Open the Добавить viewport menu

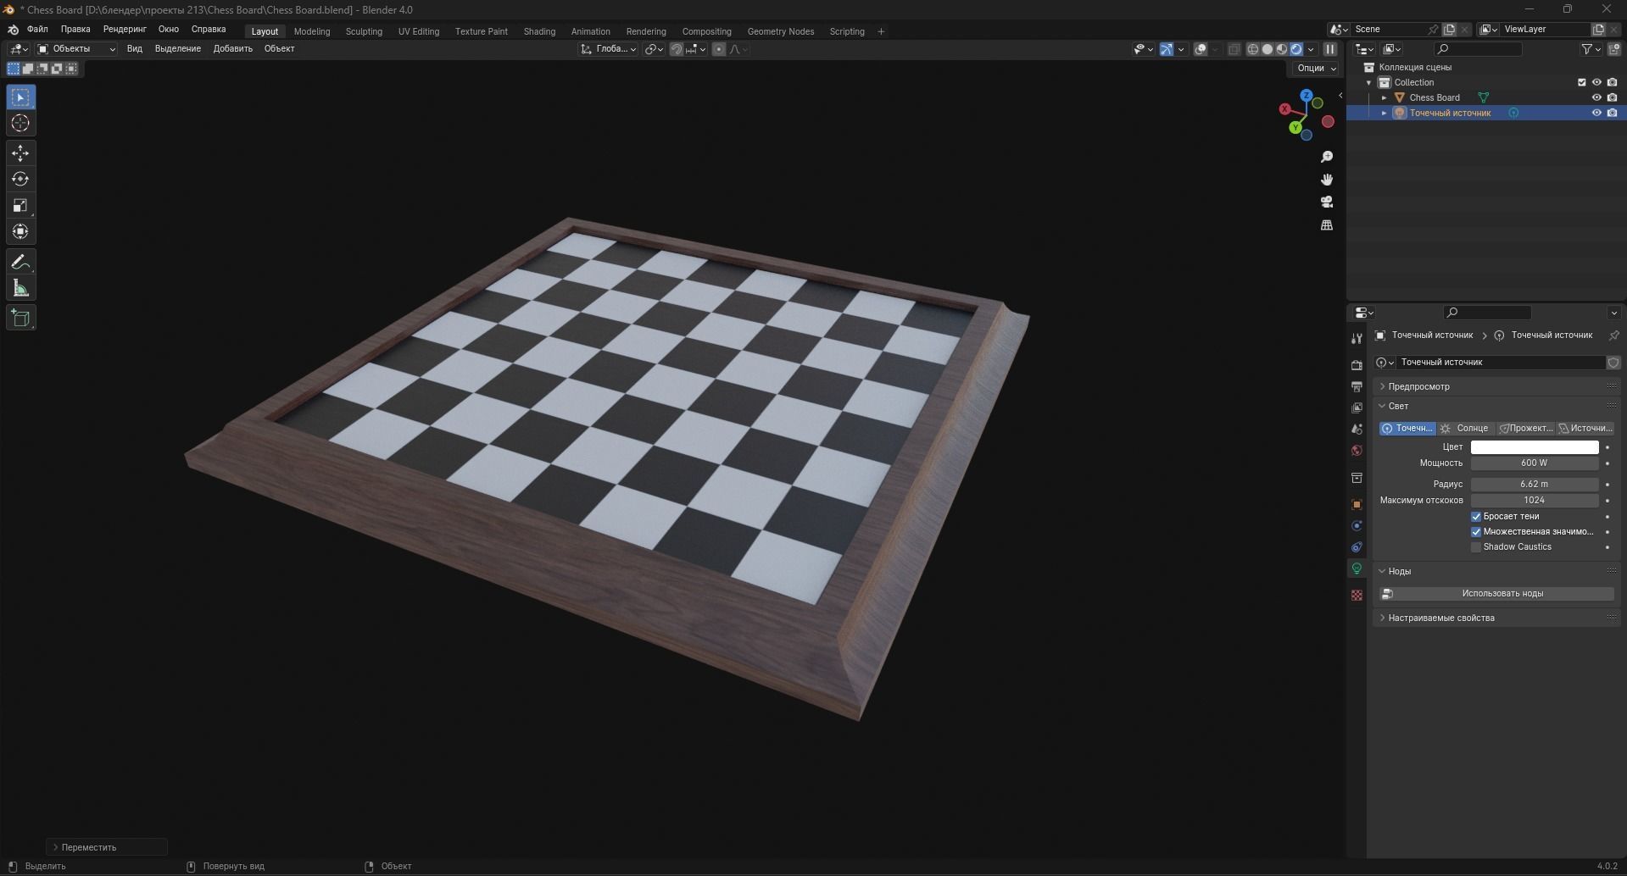click(x=232, y=49)
